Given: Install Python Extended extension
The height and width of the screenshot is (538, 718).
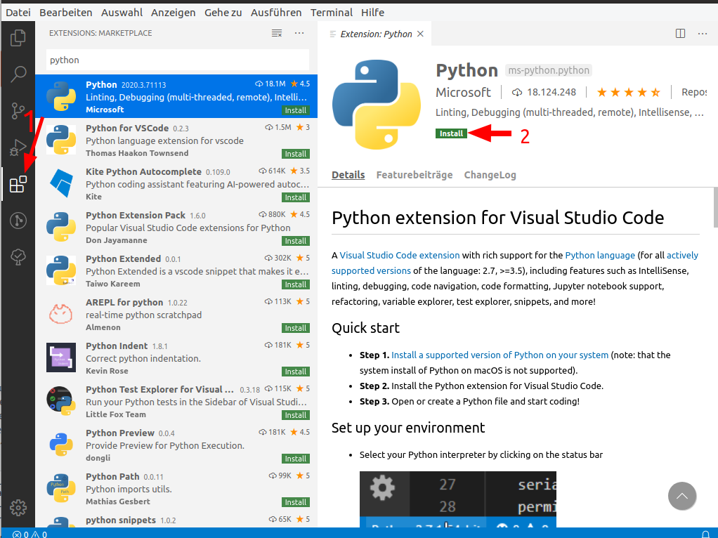Looking at the screenshot, I should (295, 284).
